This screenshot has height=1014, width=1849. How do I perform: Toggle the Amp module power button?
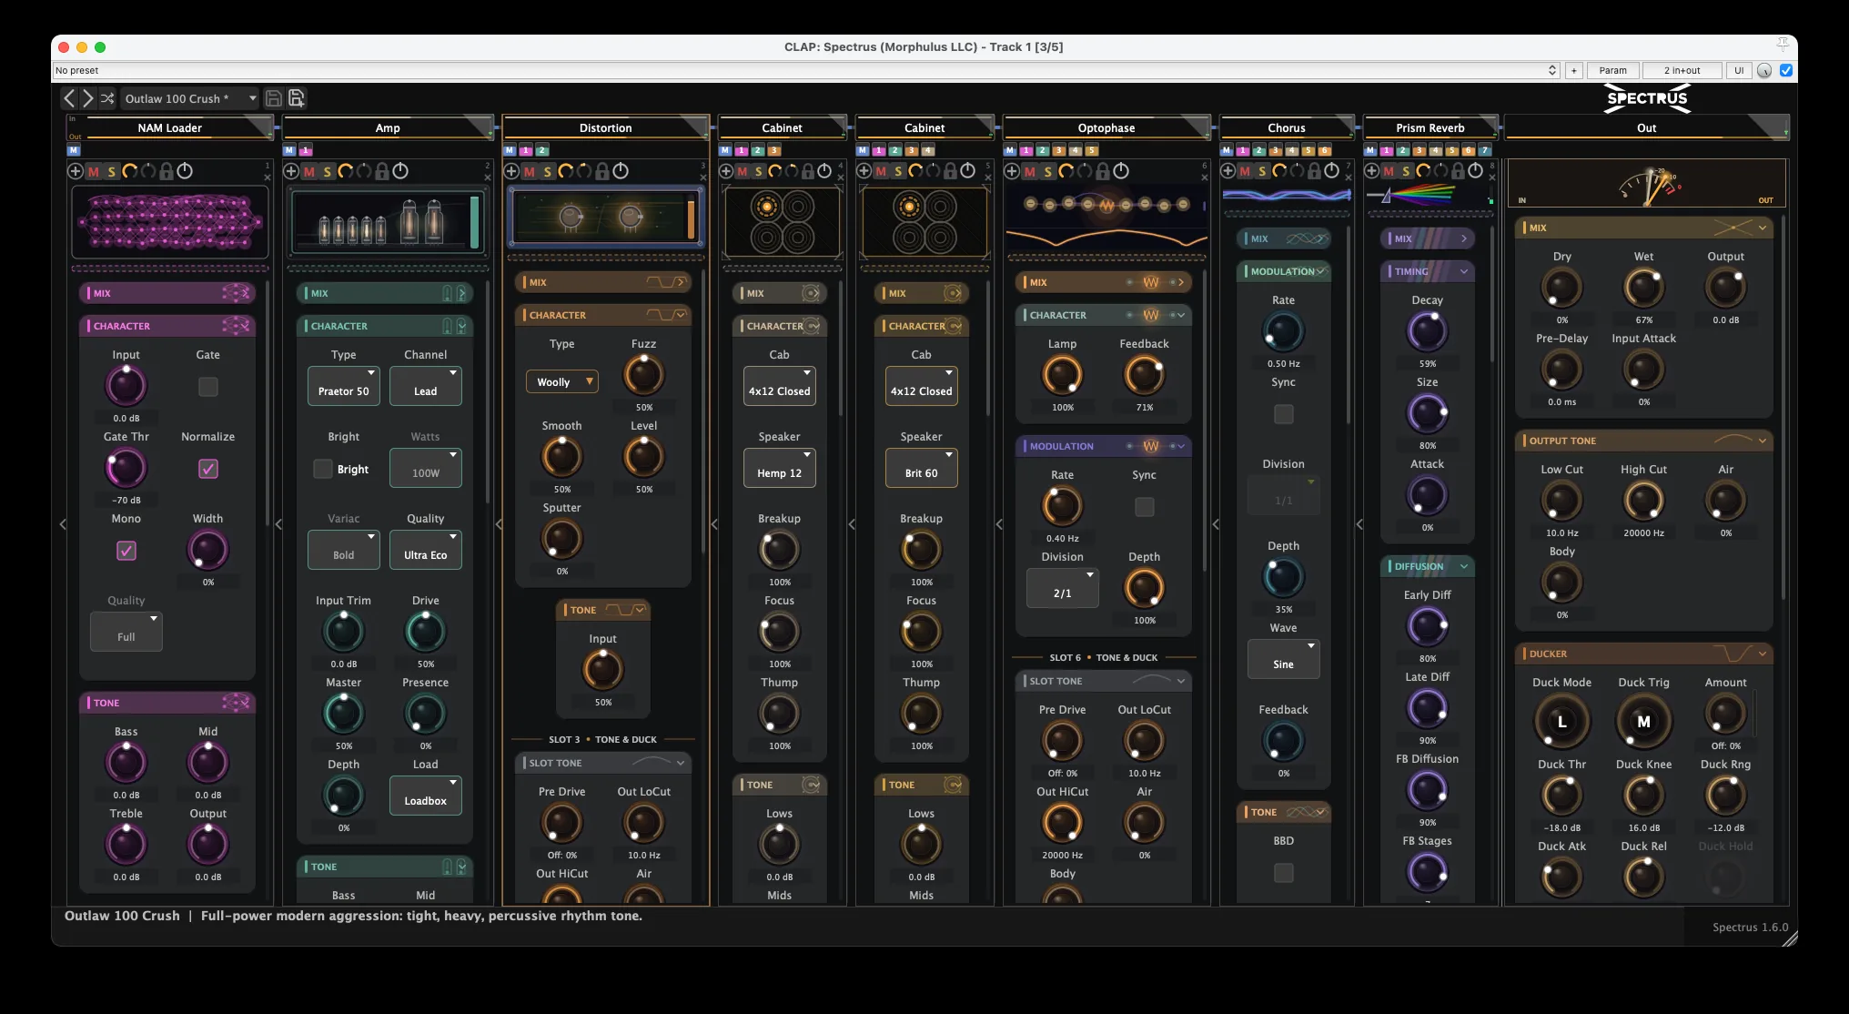pos(400,171)
